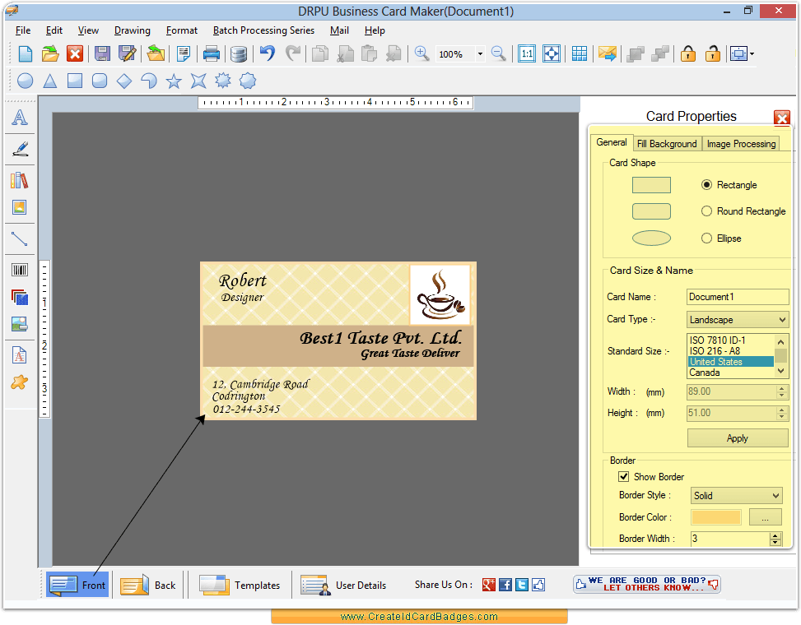Select the rounded rectangle shape tool
This screenshot has height=625, width=801.
[100, 81]
